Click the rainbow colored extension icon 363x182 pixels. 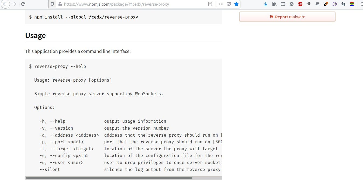click(x=352, y=4)
